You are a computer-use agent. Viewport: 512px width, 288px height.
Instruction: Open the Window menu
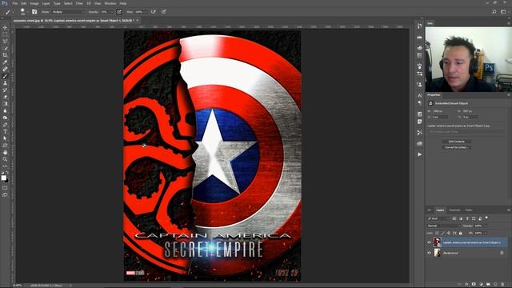(110, 3)
